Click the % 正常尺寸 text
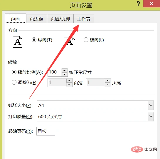 [80, 73]
